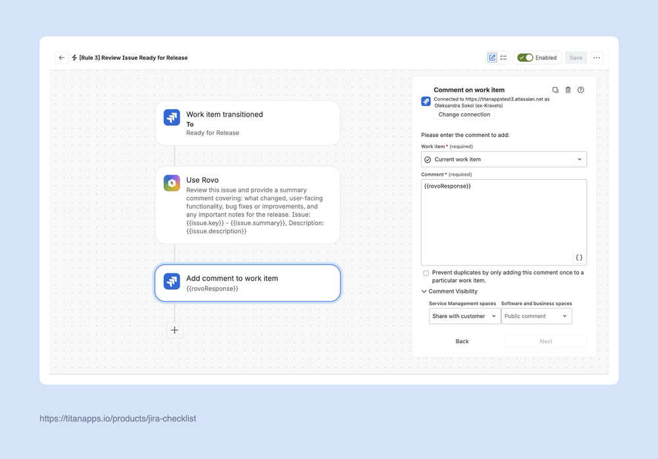Add a new component with the plus button
The image size is (658, 459).
pos(175,330)
